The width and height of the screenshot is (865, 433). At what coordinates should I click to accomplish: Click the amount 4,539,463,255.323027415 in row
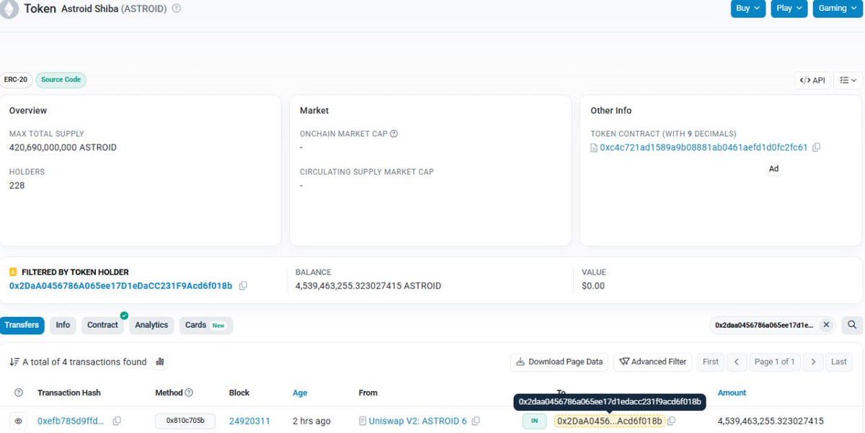(x=771, y=421)
